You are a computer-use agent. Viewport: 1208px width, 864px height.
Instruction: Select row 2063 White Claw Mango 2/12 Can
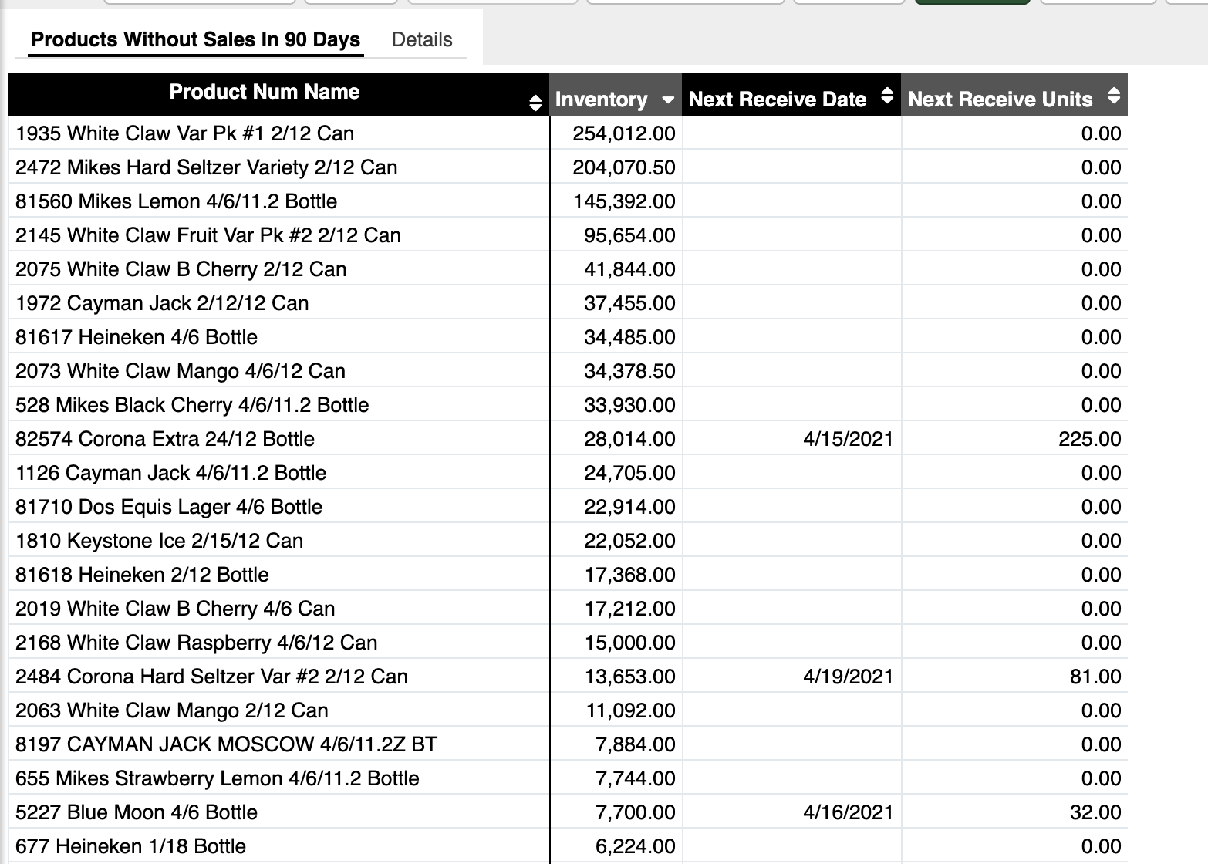pyautogui.click(x=568, y=710)
